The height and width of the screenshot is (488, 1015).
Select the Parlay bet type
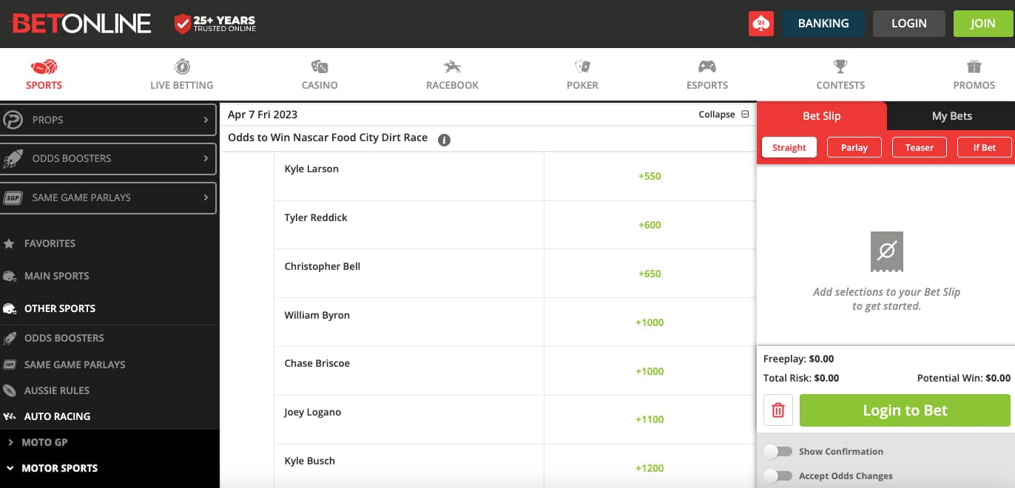pos(854,147)
